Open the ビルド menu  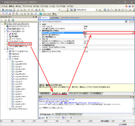(36, 6)
